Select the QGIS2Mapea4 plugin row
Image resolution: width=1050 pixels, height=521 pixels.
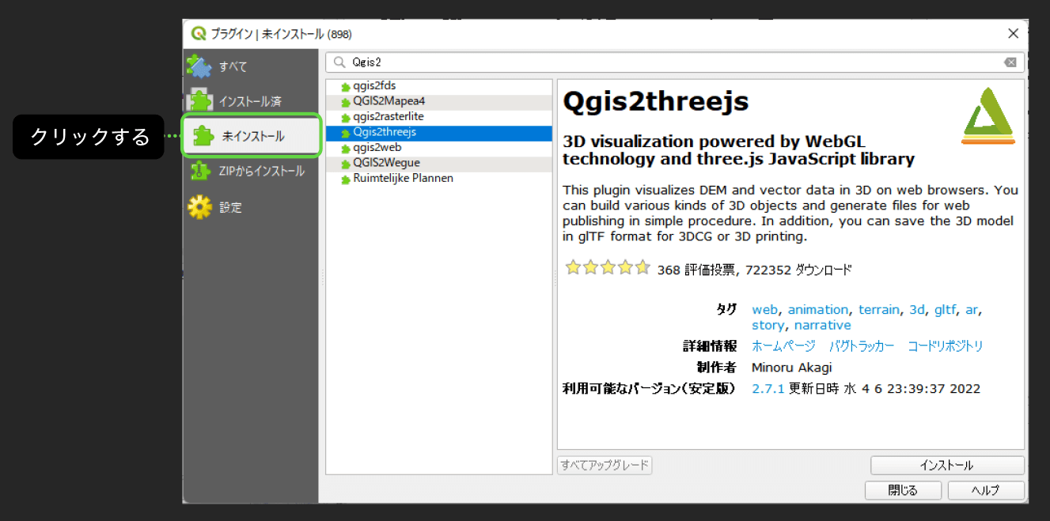pyautogui.click(x=439, y=101)
